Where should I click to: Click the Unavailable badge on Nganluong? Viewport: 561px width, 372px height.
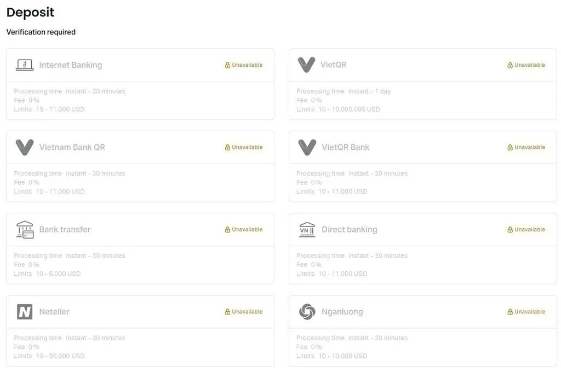pos(526,312)
